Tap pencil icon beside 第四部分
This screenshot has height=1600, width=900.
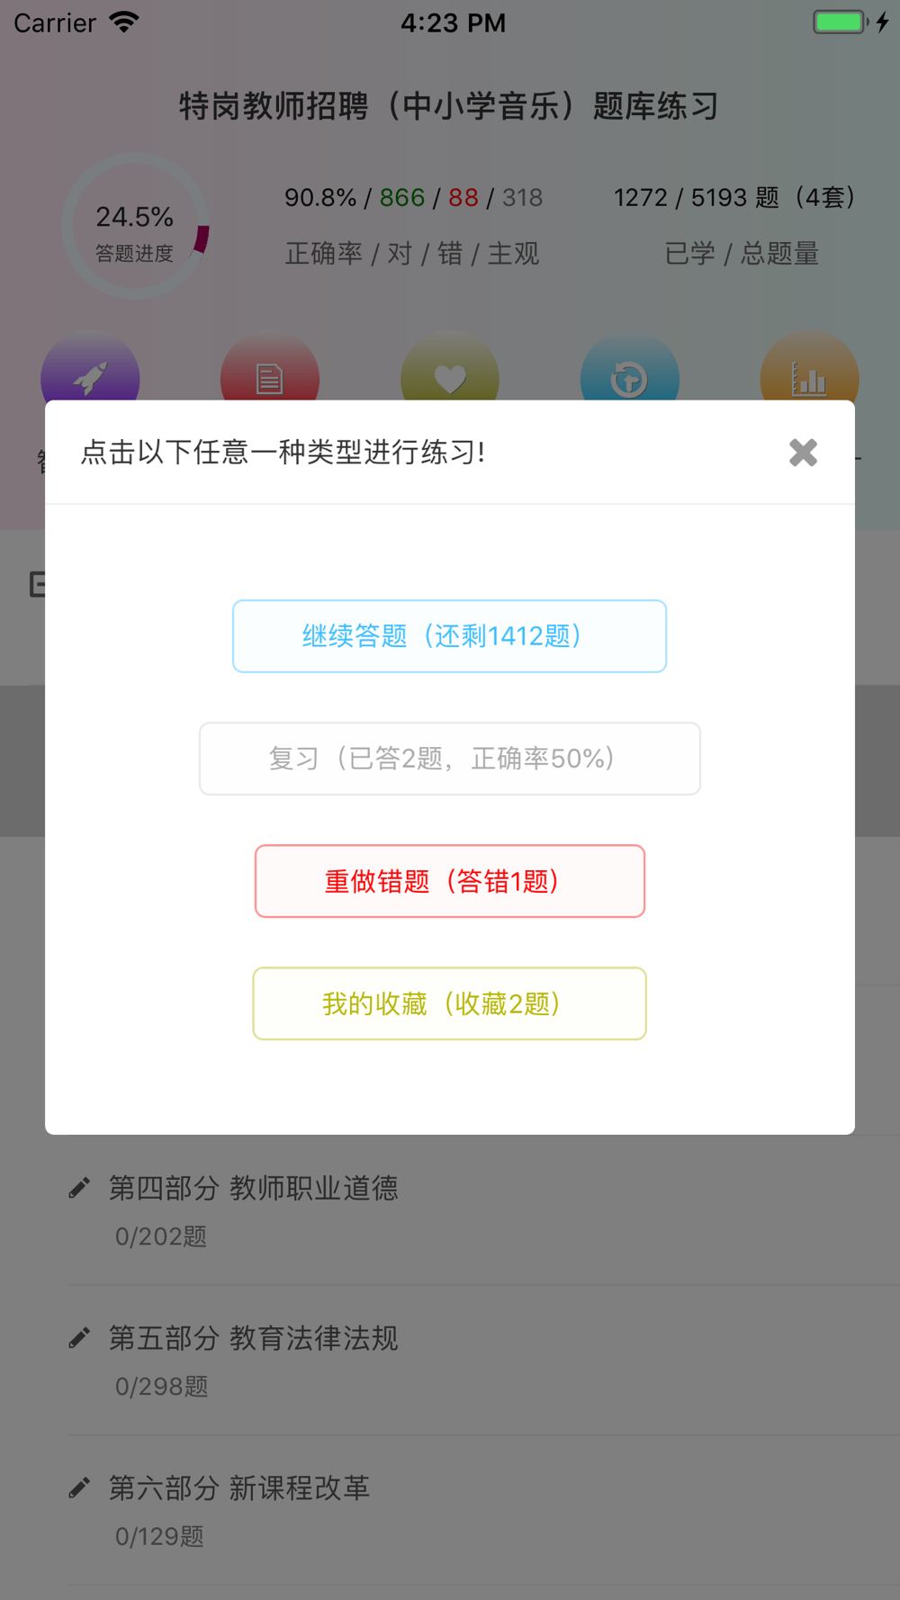click(x=79, y=1188)
